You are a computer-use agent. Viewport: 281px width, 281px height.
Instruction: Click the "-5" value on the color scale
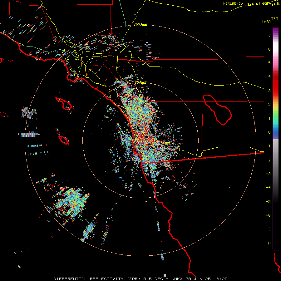coord(268,201)
